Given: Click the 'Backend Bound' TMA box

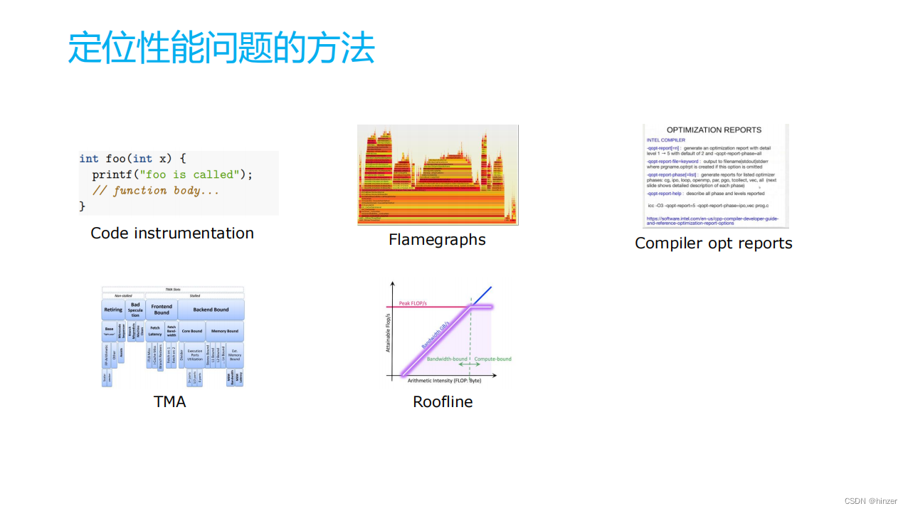Looking at the screenshot, I should pos(211,310).
